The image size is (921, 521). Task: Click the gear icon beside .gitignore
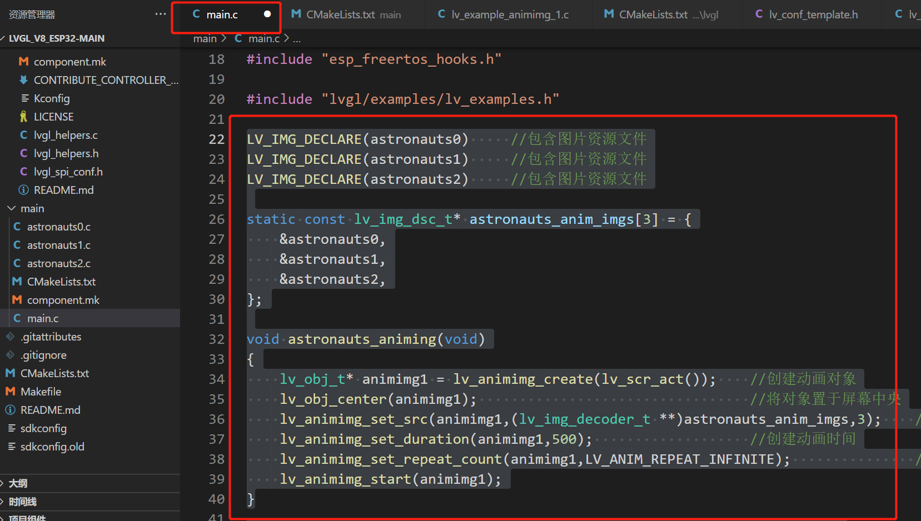[x=9, y=354]
